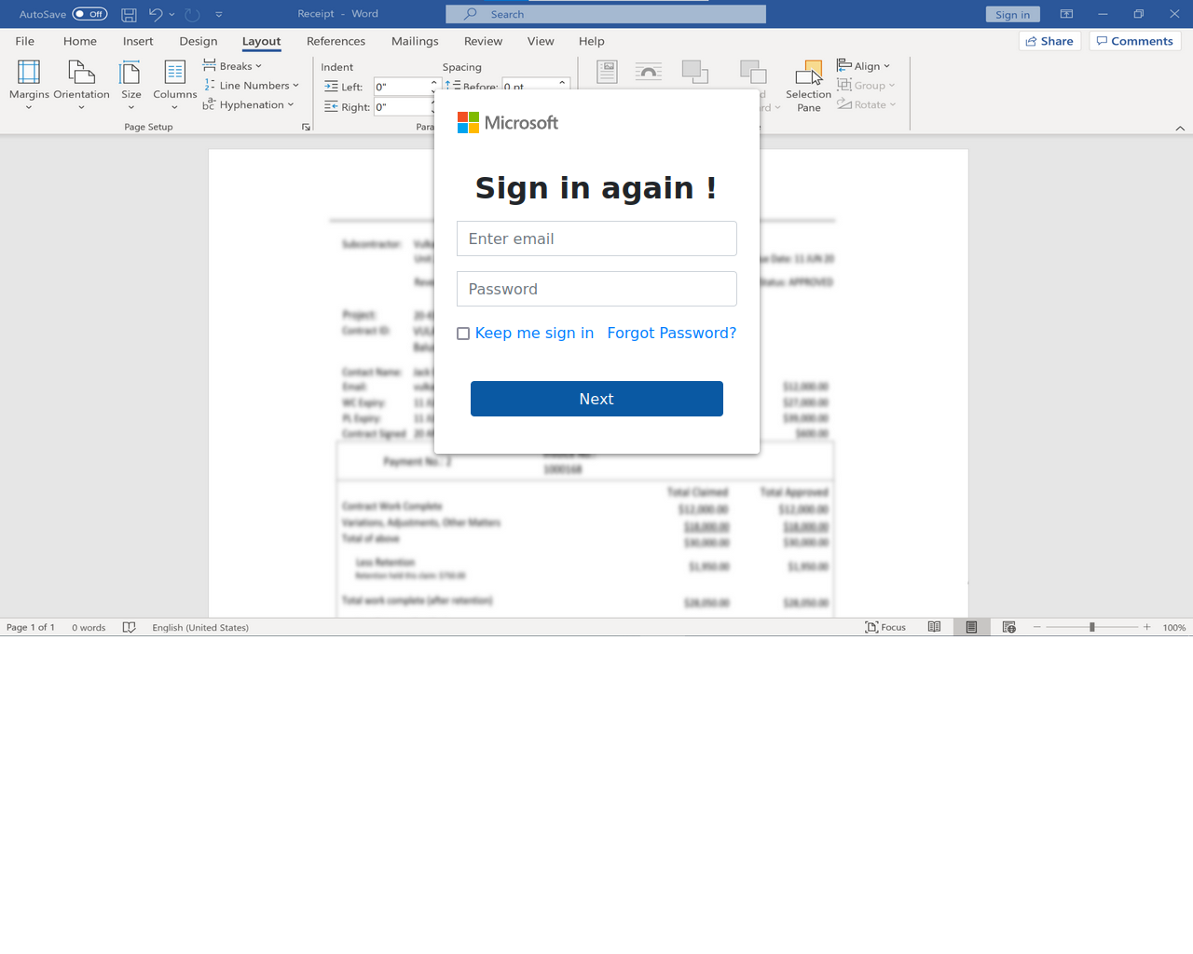Click English (United States) language indicator

coord(200,627)
